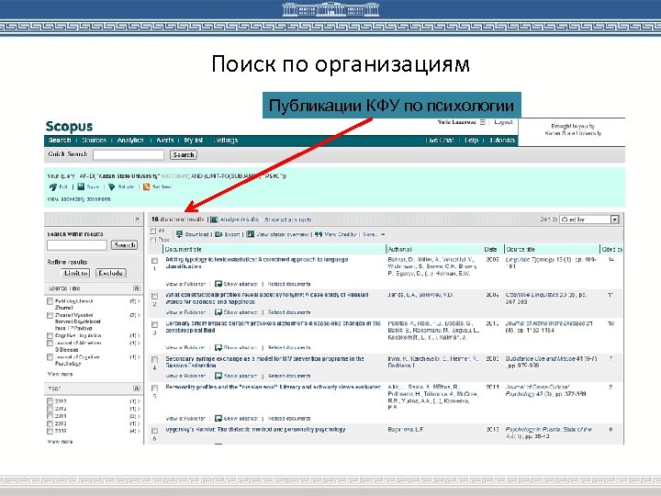
Task: Click the Set alert bell icon
Action: [111, 186]
